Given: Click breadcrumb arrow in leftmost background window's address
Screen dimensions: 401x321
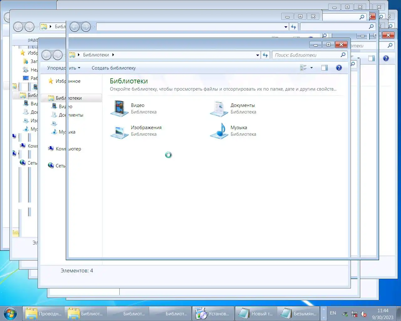Looking at the screenshot, I should [50, 27].
